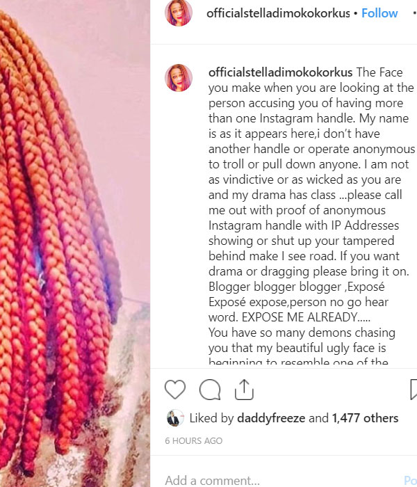Open daddyfreeze's small profile picture

tap(175, 418)
